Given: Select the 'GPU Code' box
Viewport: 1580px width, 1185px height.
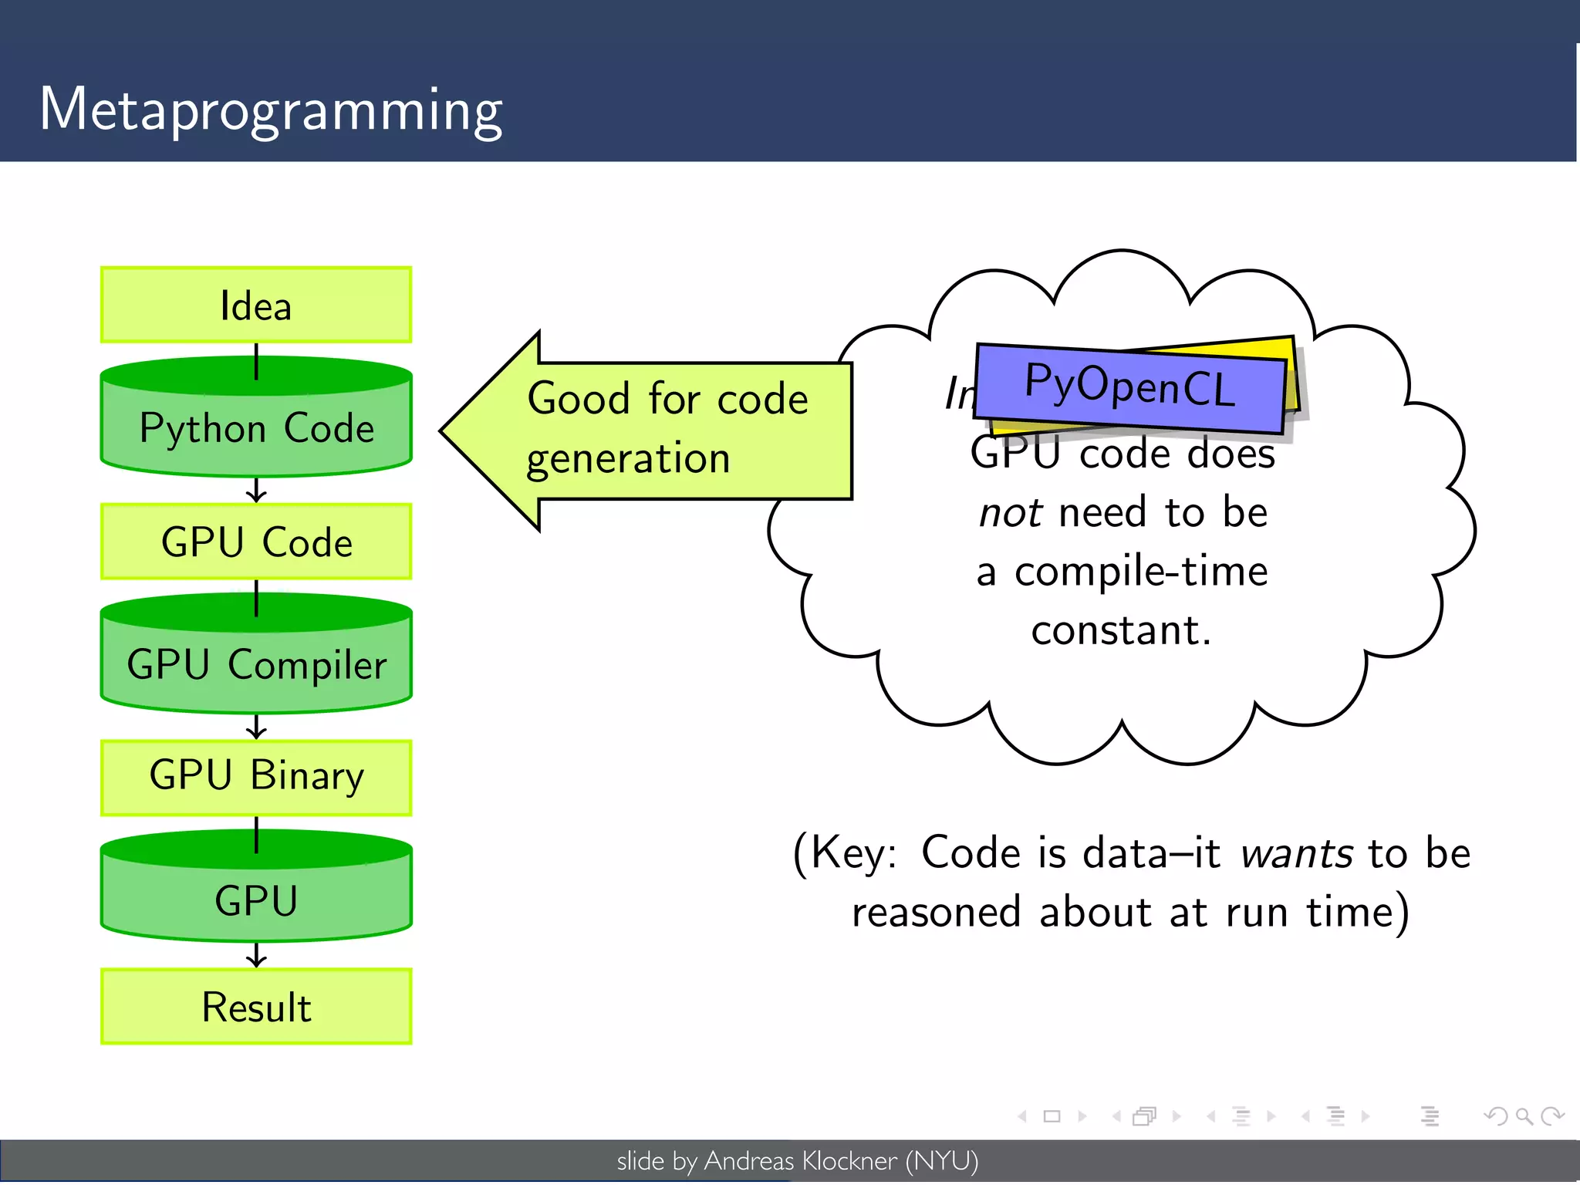Looking at the screenshot, I should tap(256, 542).
